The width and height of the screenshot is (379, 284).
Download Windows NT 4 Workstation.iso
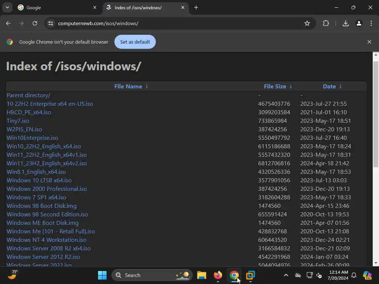[46, 240]
